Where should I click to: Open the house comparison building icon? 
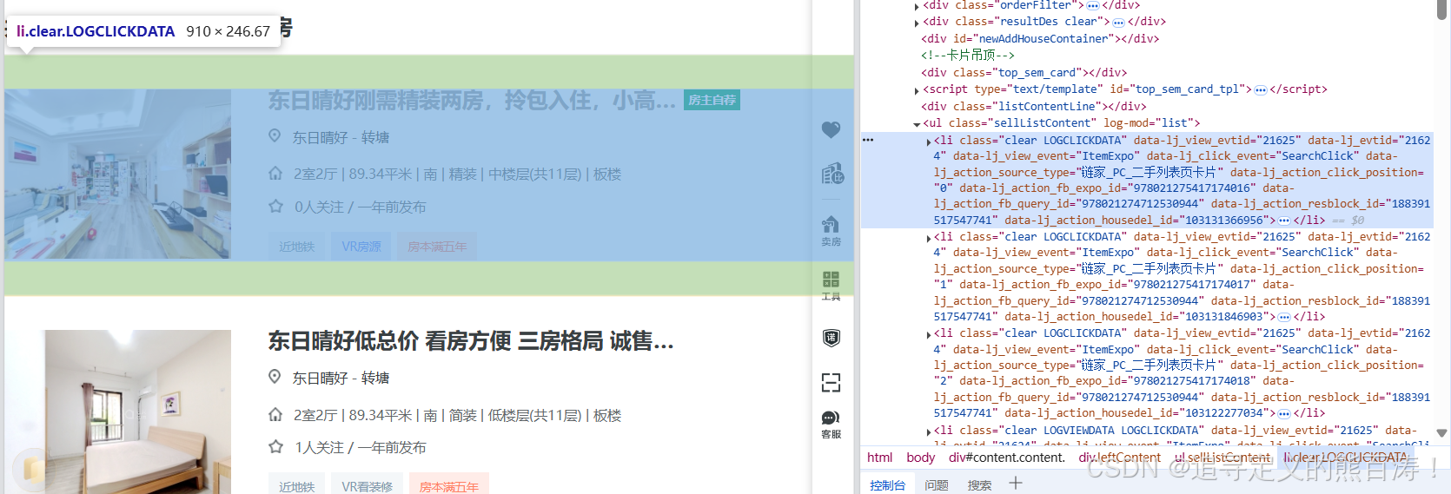(x=832, y=174)
